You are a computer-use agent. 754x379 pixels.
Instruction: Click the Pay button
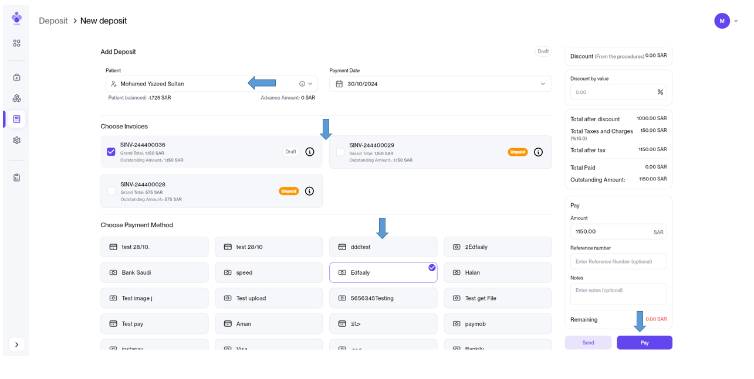(644, 343)
